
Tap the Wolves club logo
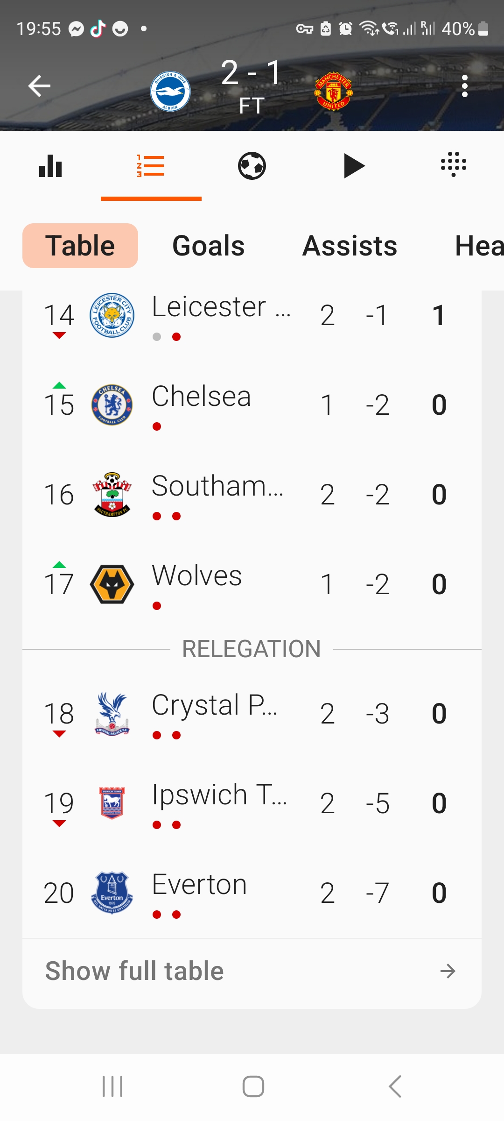112,584
